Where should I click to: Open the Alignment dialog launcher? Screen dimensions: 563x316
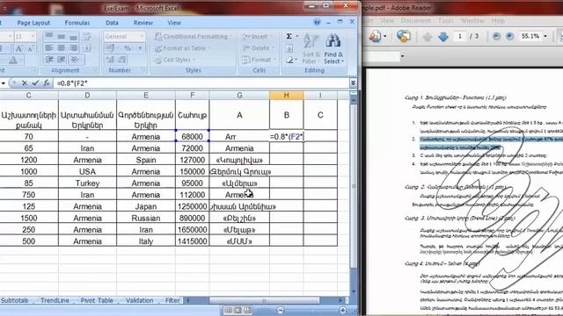pos(95,70)
